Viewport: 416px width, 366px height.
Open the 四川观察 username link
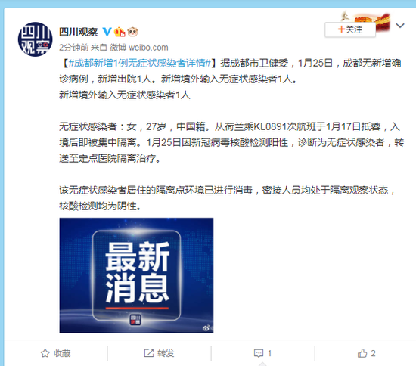tap(78, 32)
